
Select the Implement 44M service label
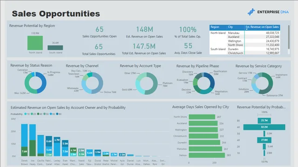pyautogui.click(x=281, y=76)
